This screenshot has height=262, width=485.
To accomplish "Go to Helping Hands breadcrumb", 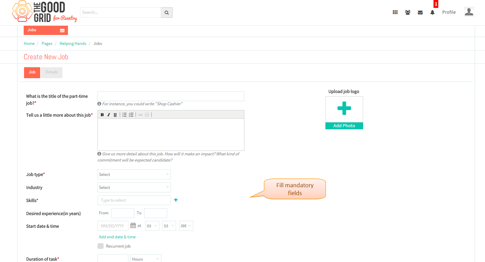I will point(73,44).
